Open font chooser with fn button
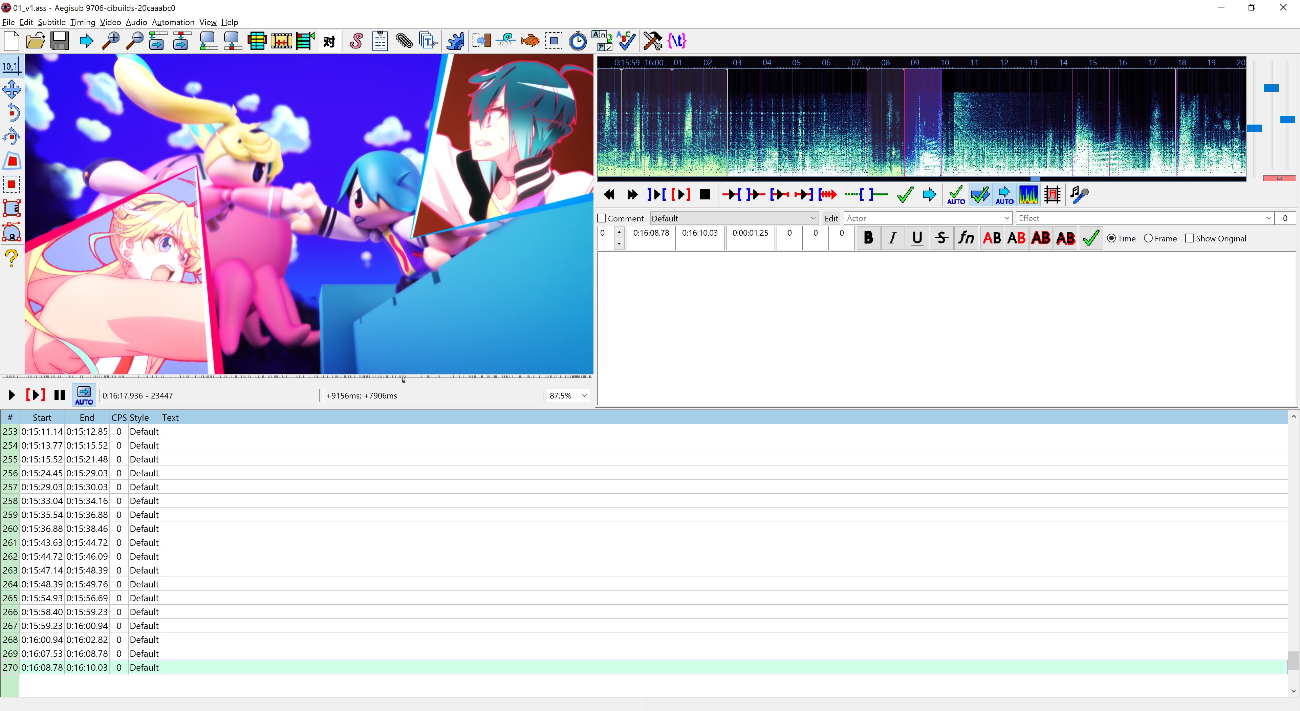 coord(967,238)
